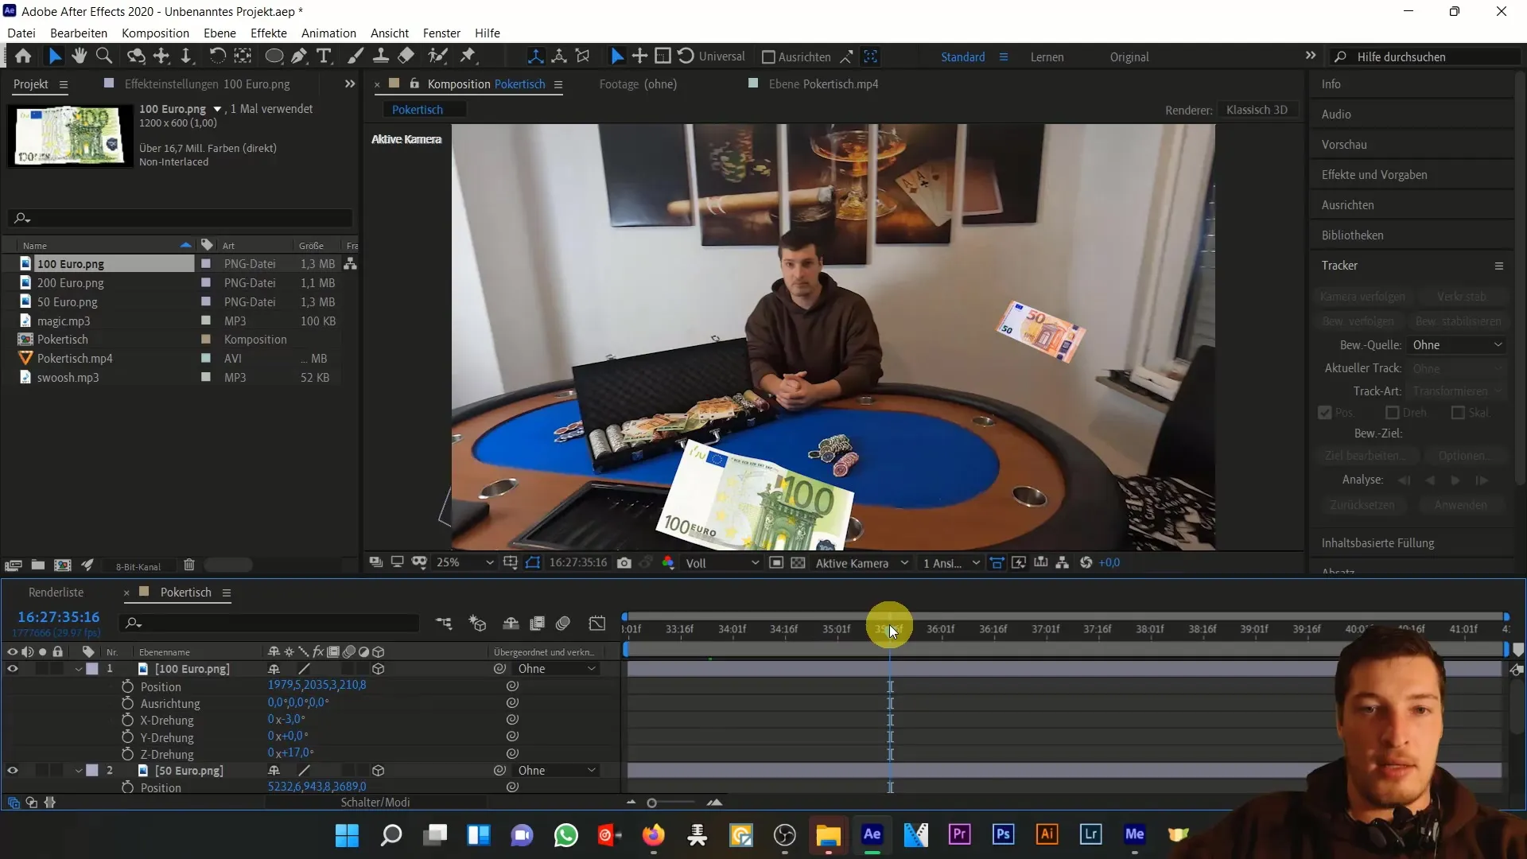Select the Type text tool

click(324, 56)
